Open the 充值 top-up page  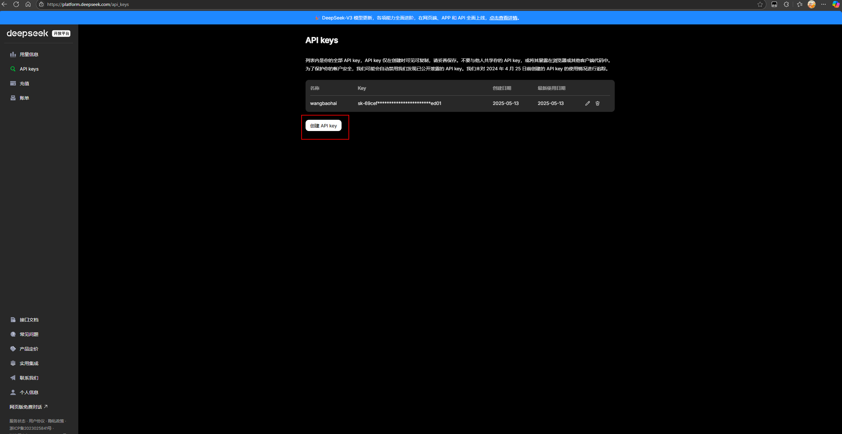[24, 83]
